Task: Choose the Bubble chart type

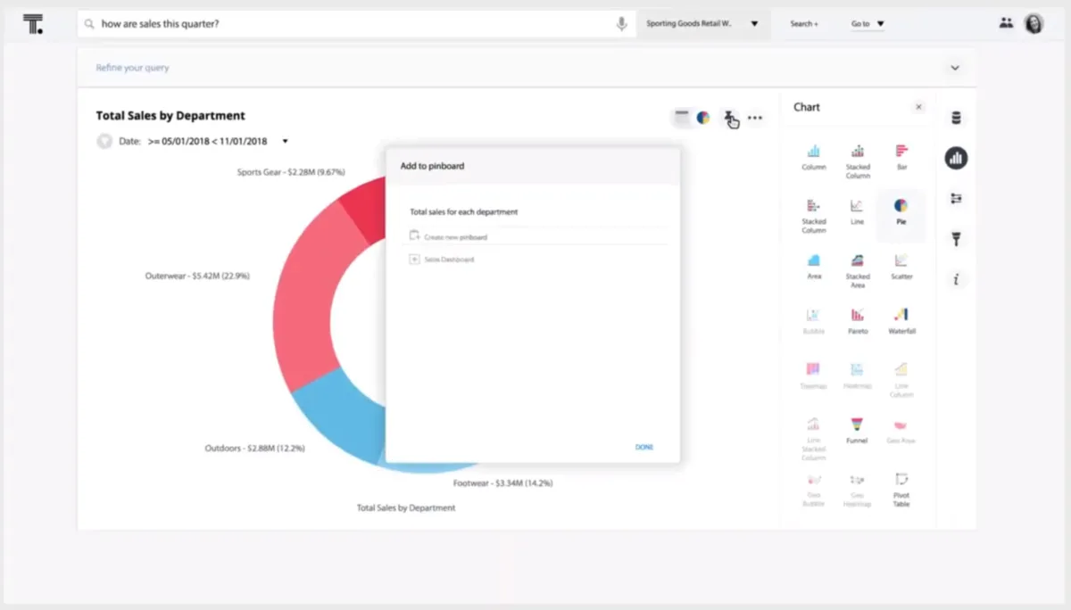Action: 814,320
